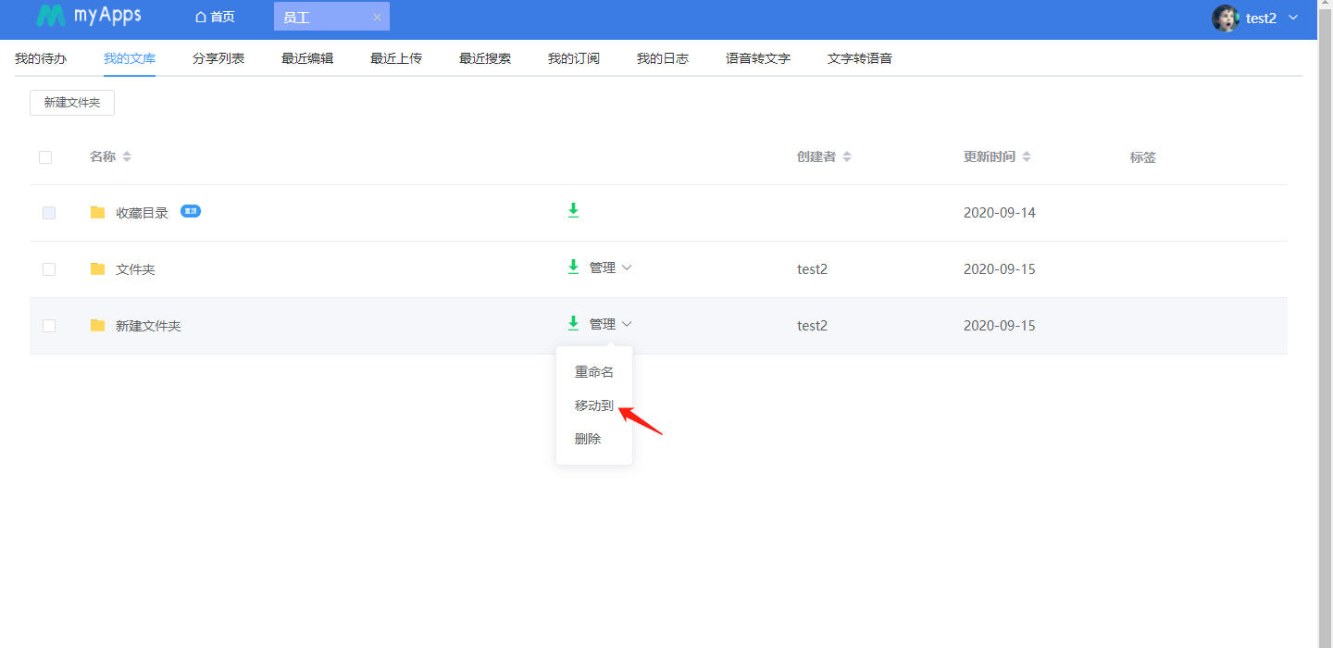The width and height of the screenshot is (1333, 648).
Task: Open the test2 account dropdown arrow
Action: pyautogui.click(x=1293, y=18)
